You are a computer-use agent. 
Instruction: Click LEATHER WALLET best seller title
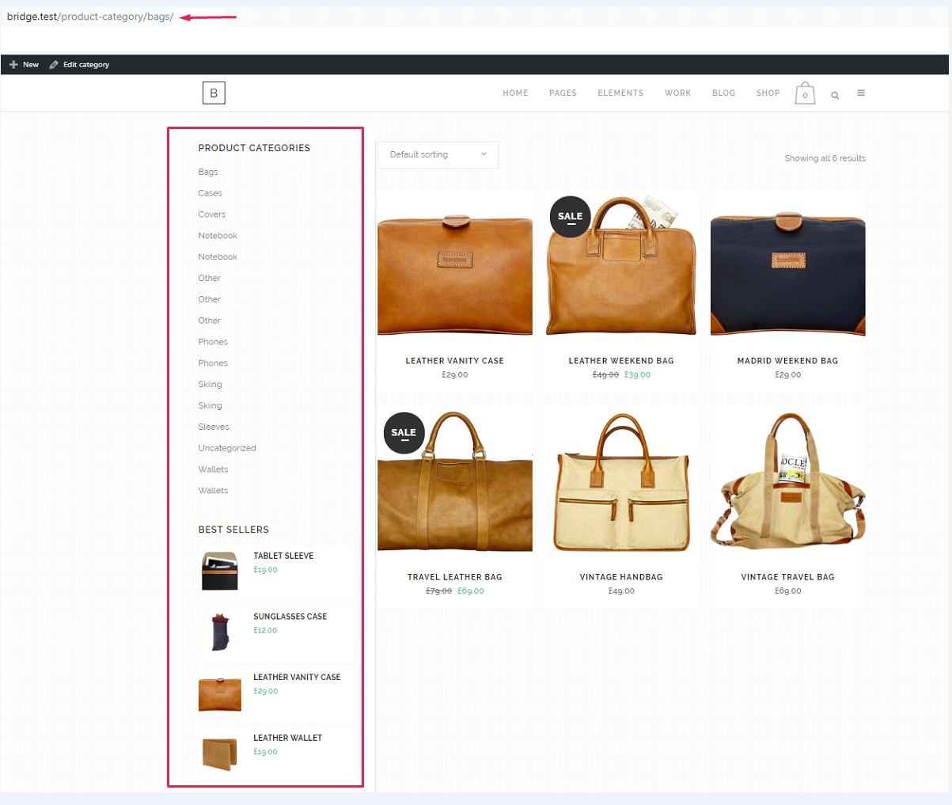tap(287, 738)
